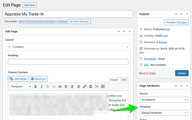Align text right
The height and width of the screenshot is (120, 192).
pyautogui.click(x=78, y=86)
